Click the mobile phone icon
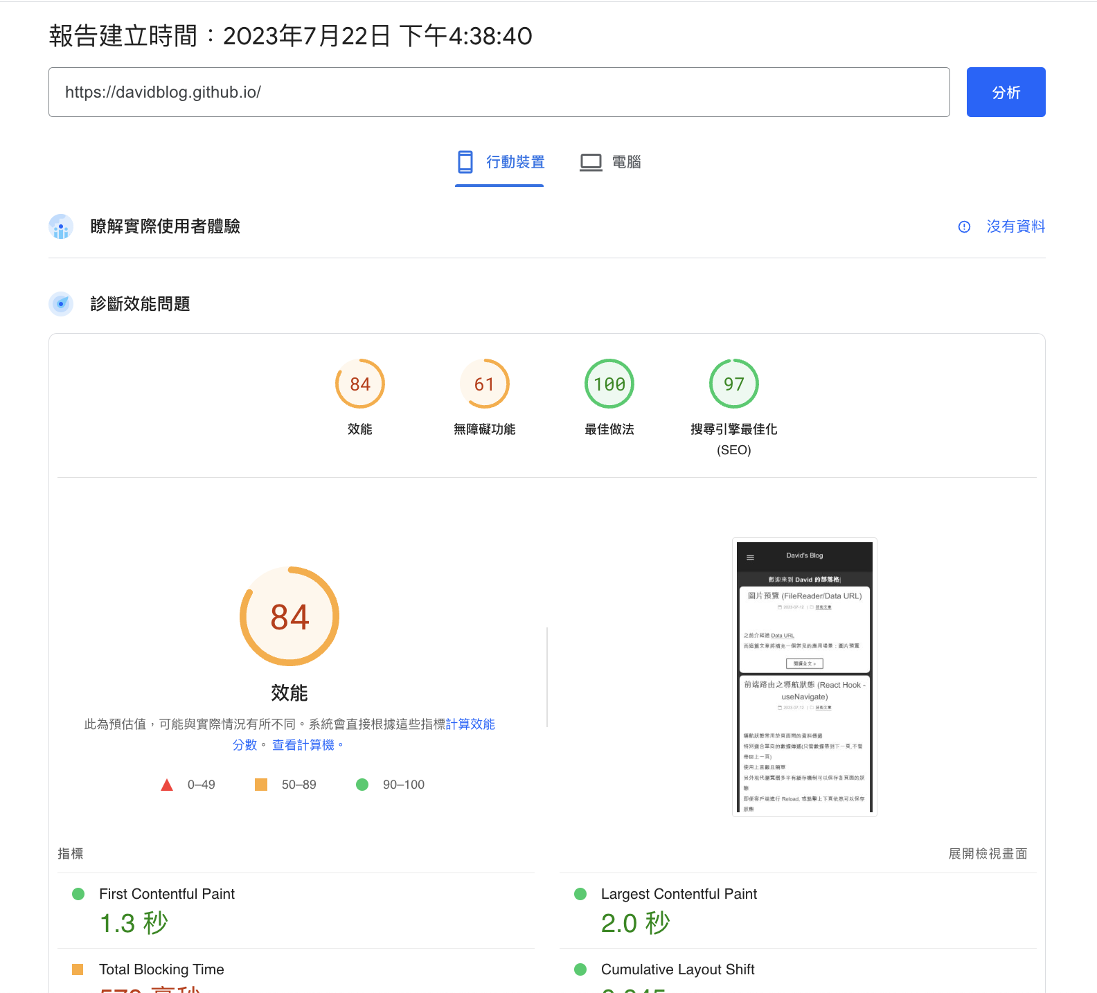The height and width of the screenshot is (993, 1097). click(x=465, y=162)
